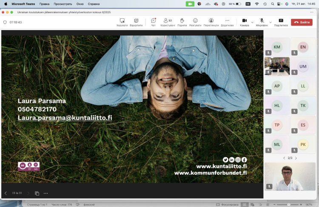Leave the meeting with Вийти button

tap(302, 22)
